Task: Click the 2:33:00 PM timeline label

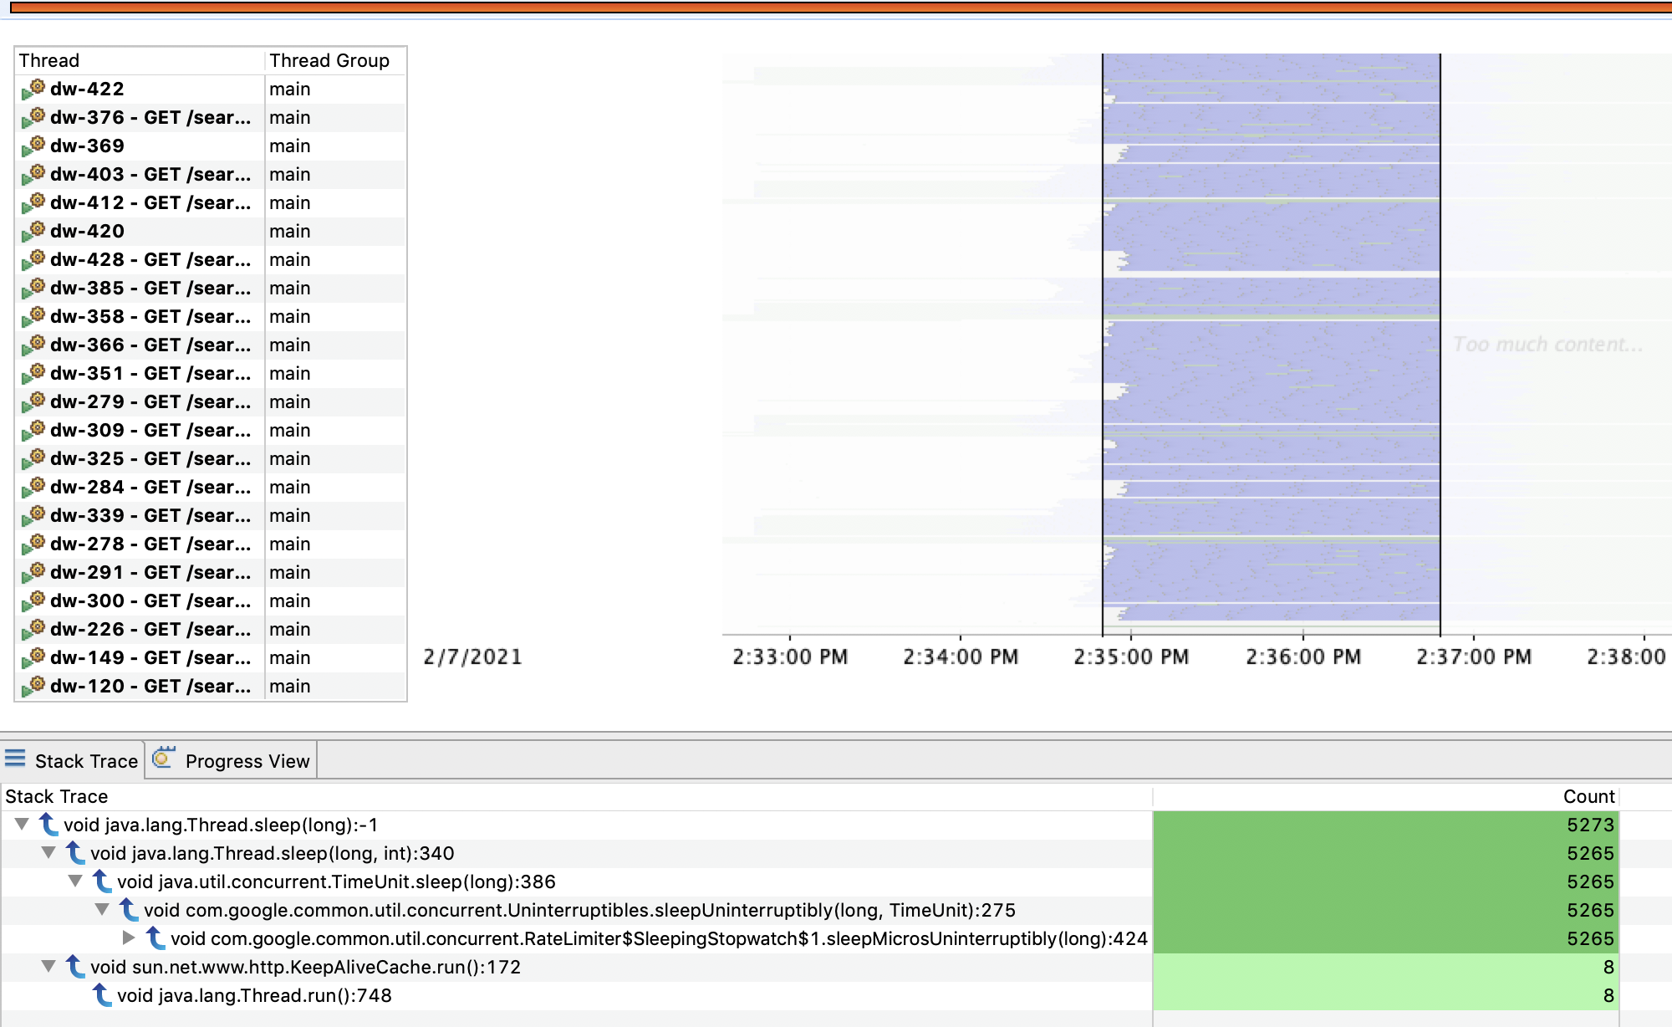Action: click(790, 657)
